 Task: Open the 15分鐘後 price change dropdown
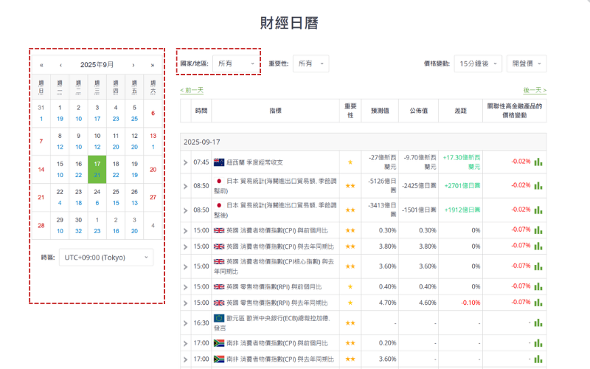[477, 64]
